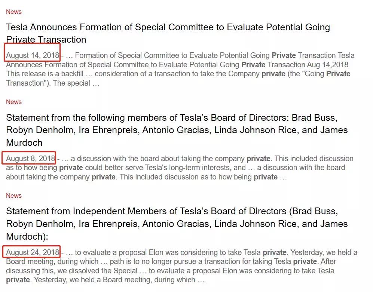Open the Tesla Special Committee formation headline
Screen dimensions: 373x292
coord(168,27)
